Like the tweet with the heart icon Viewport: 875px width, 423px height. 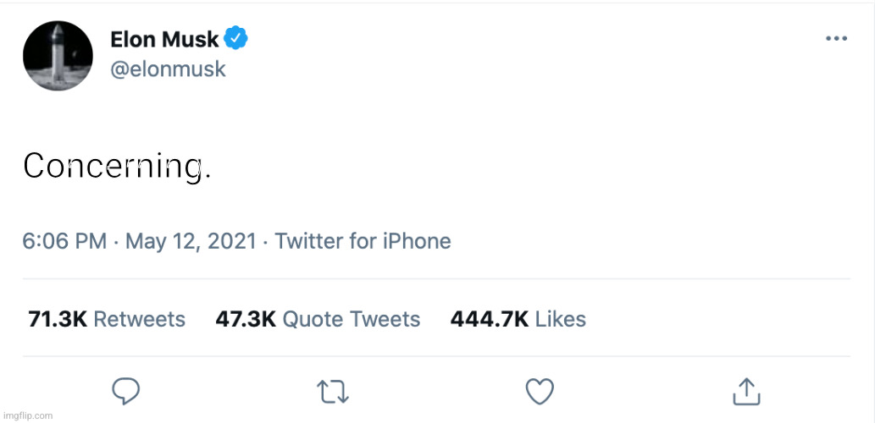coord(540,391)
